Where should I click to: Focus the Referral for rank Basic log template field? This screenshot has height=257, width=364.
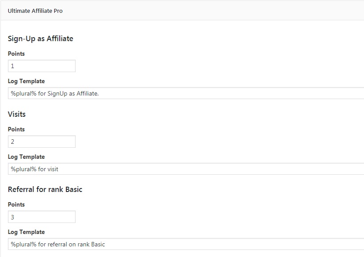point(186,244)
